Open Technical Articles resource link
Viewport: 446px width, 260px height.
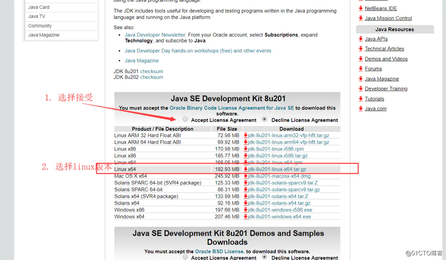pos(384,49)
